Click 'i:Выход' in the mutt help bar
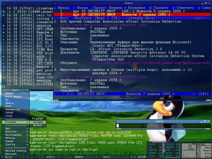Viewport: 212px width, 159px height. pyautogui.click(x=61, y=8)
